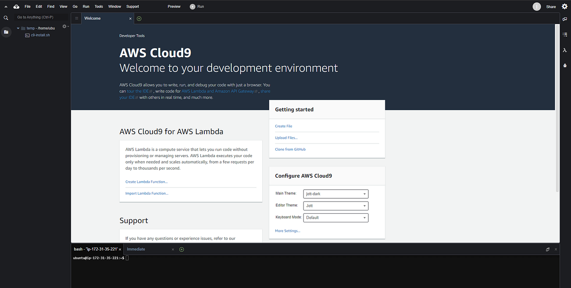571x288 pixels.
Task: Click the AWS Cloud9 cloud logo icon
Action: point(16,7)
